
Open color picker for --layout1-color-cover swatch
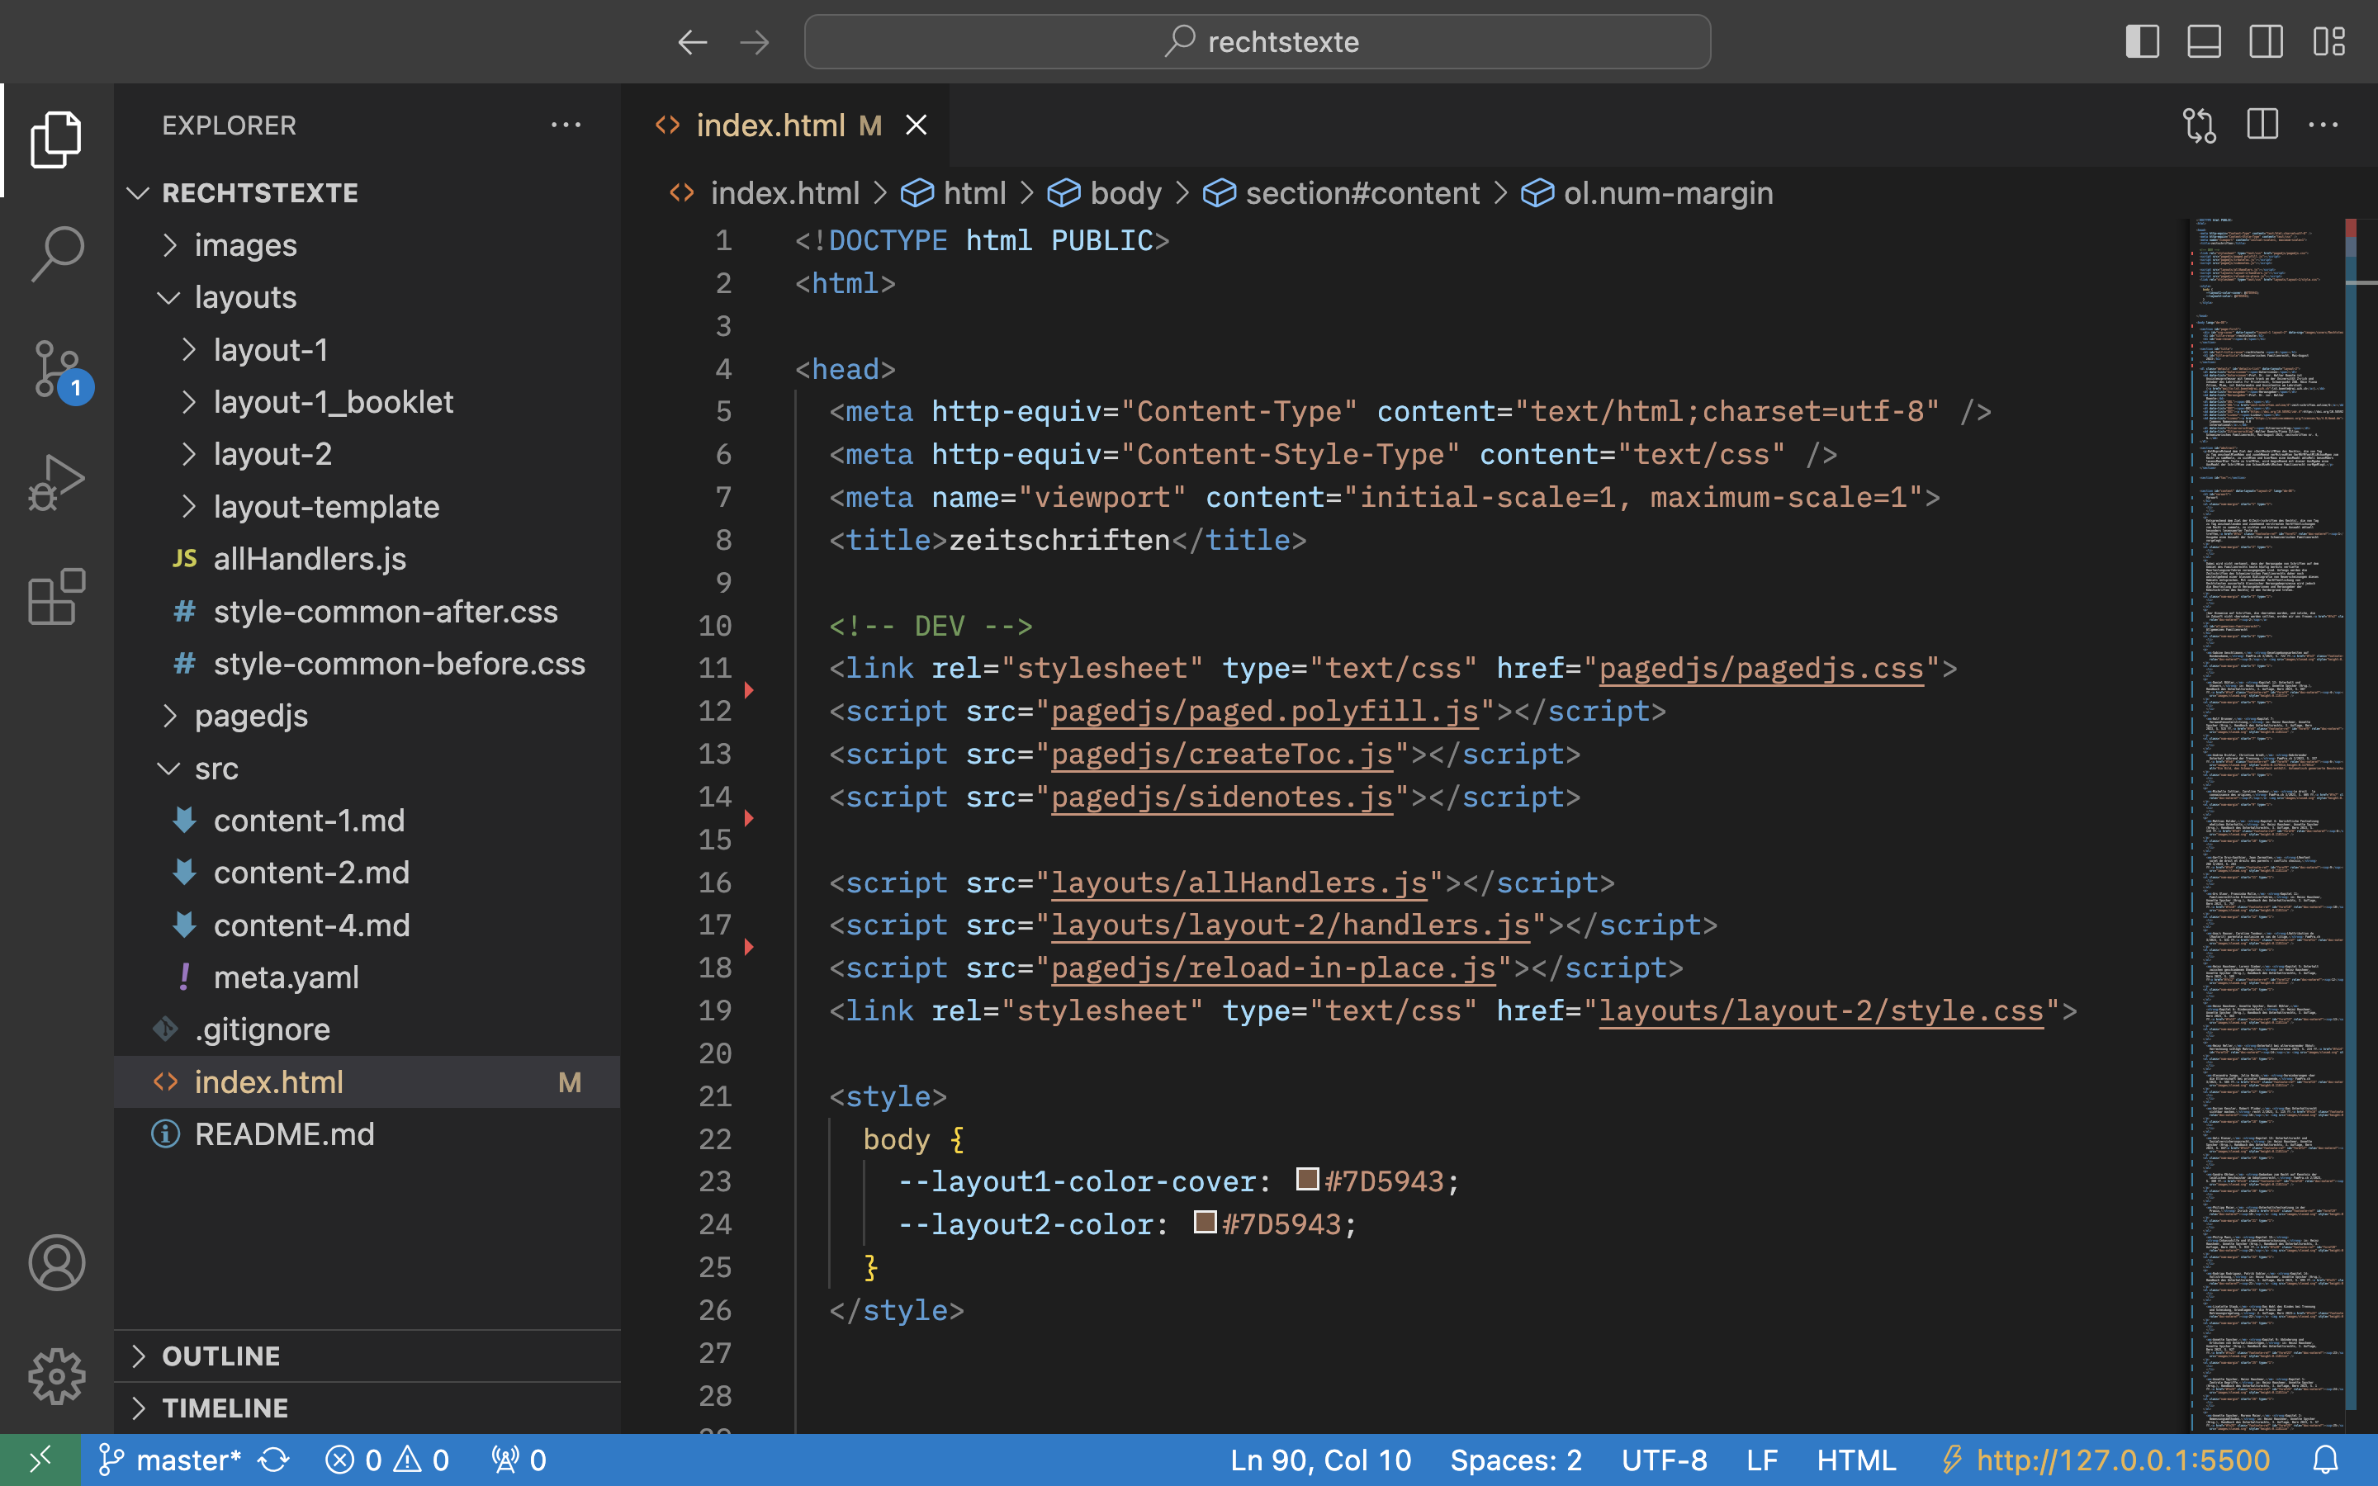pos(1307,1178)
